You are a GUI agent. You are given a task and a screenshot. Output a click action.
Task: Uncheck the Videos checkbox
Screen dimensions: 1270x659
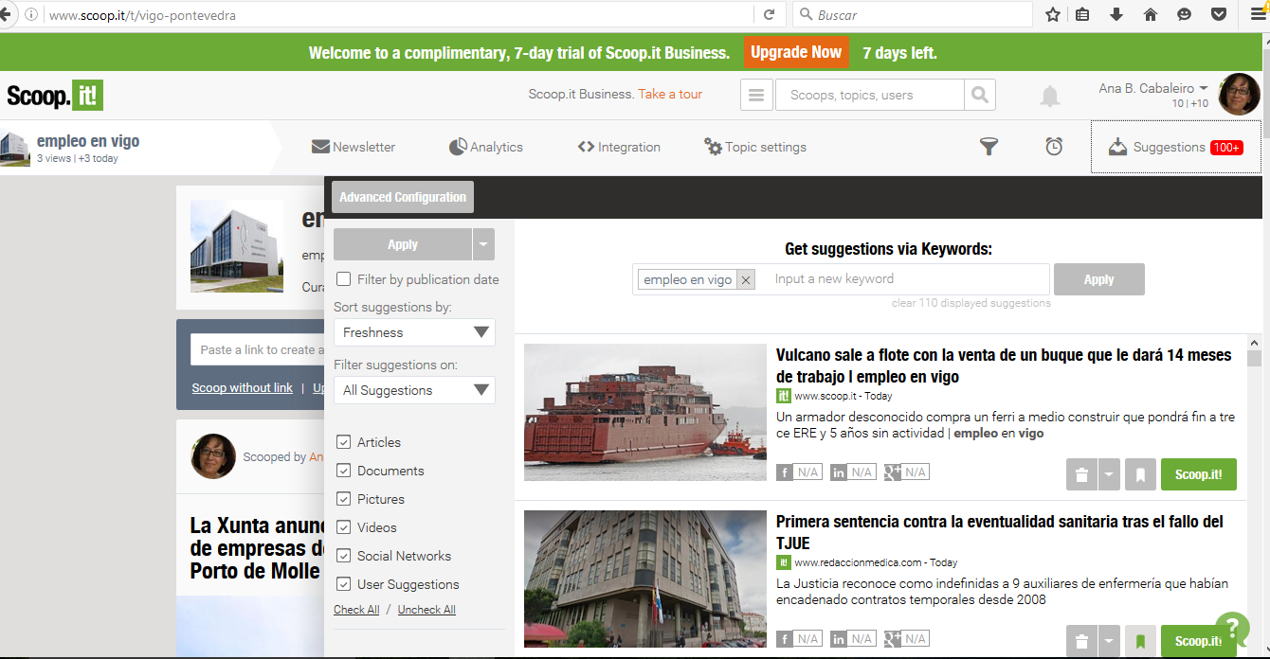pos(344,527)
